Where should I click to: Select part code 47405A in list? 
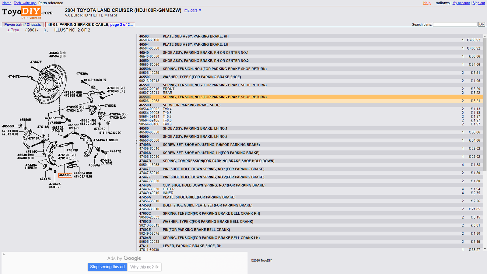(145, 145)
